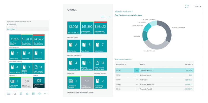Open the Favorite Accounts dropdown

(123, 60)
